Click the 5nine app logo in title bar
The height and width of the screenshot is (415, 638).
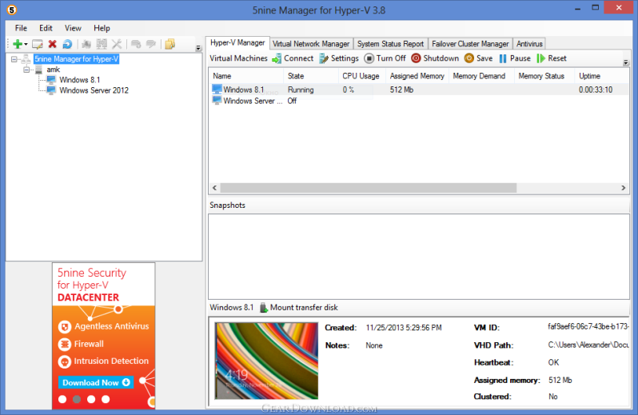[x=12, y=10]
